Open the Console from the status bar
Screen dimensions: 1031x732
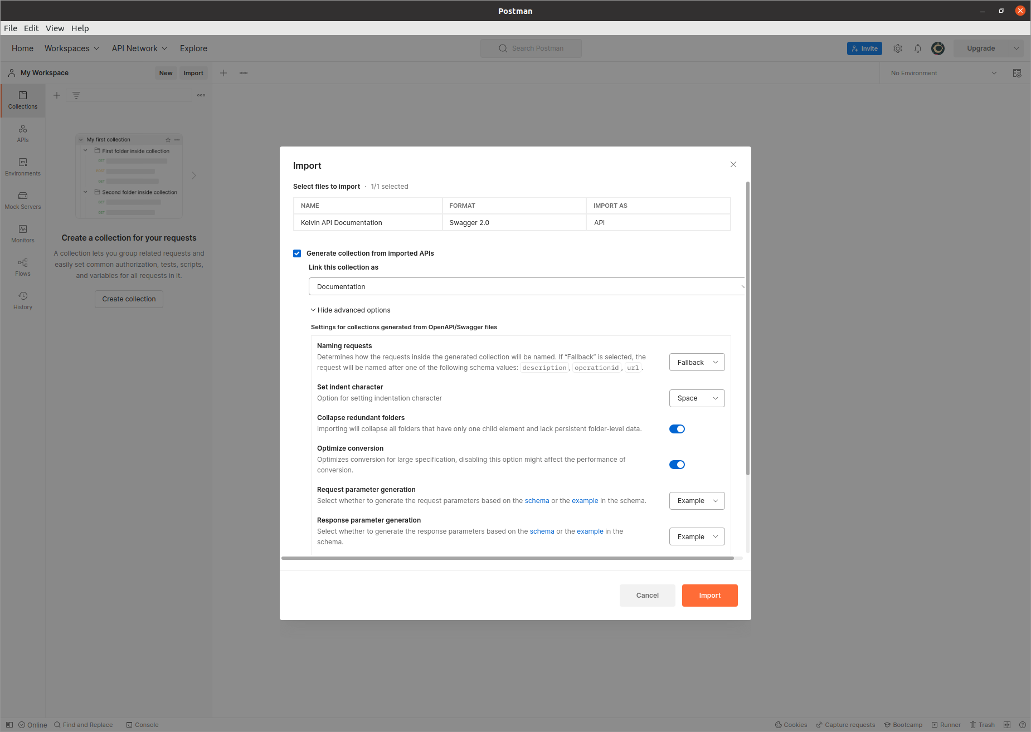pyautogui.click(x=142, y=725)
